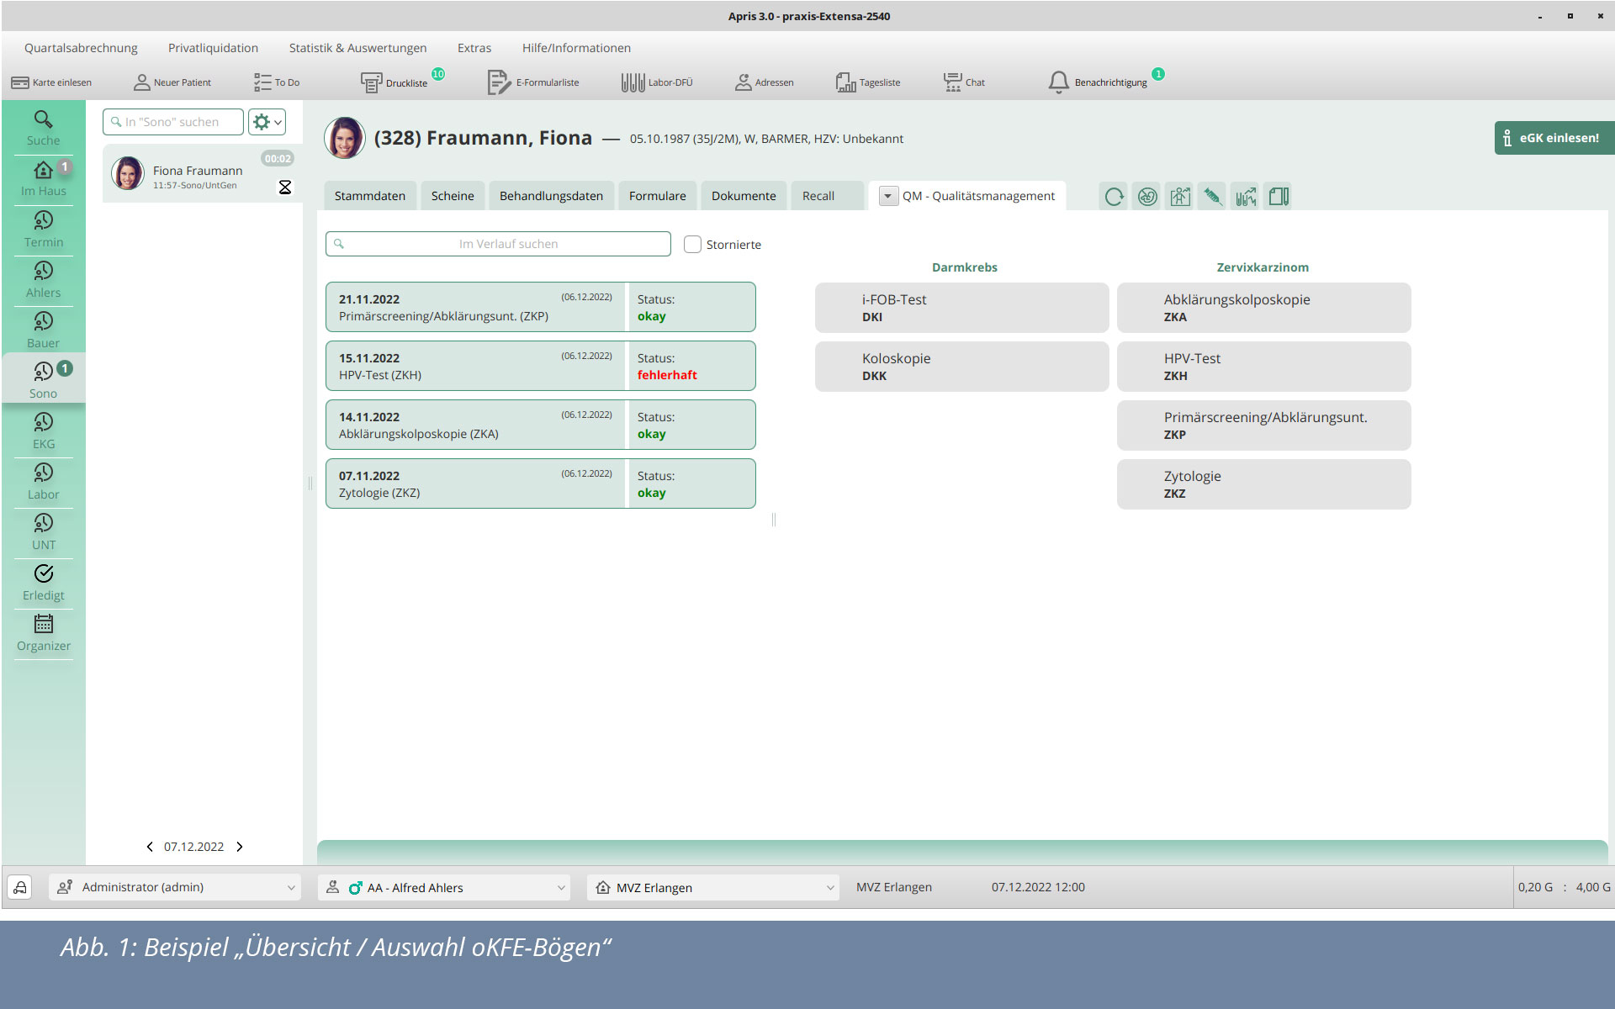Open Benachrichtigung bell notifications
The height and width of the screenshot is (1009, 1615).
(1058, 82)
